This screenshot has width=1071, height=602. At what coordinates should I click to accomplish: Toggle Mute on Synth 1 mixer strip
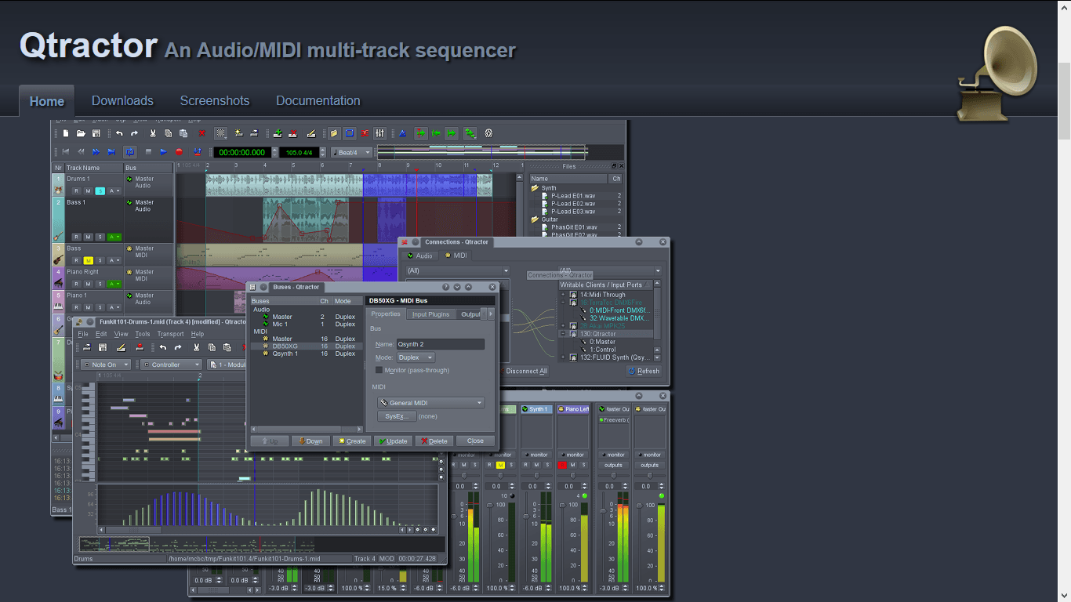[536, 465]
